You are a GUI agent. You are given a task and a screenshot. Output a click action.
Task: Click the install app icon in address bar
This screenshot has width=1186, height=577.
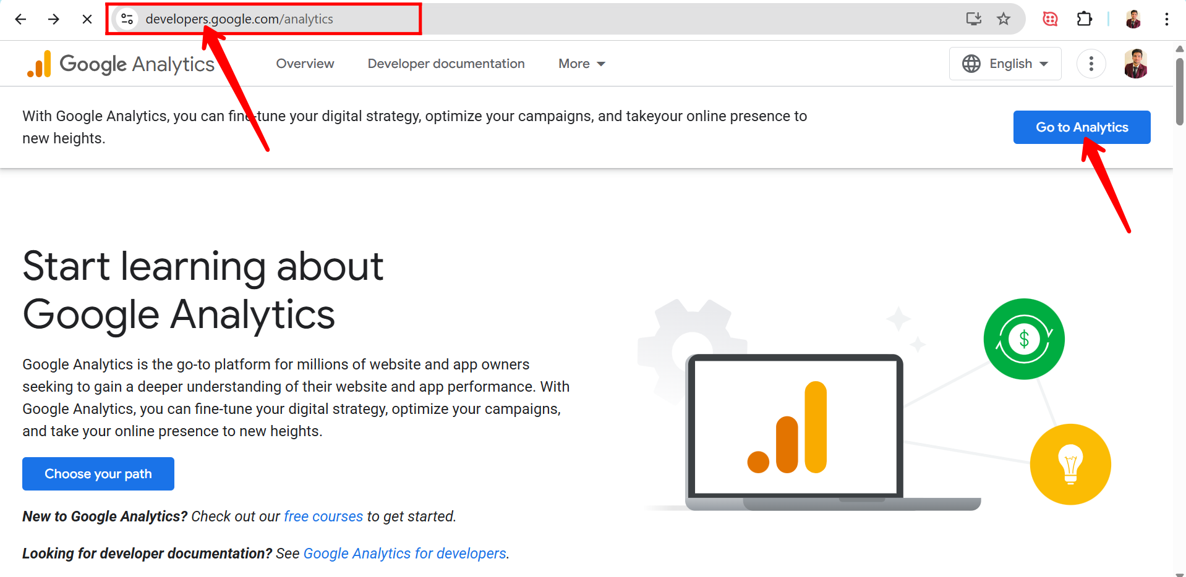(x=974, y=19)
